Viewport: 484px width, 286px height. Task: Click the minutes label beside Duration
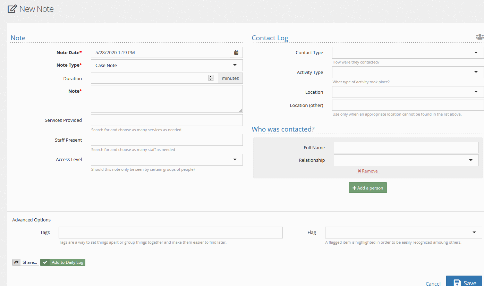click(230, 78)
